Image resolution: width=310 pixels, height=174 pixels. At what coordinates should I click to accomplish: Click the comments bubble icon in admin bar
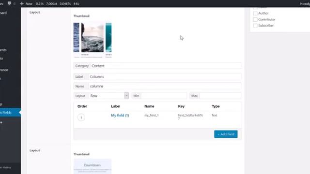pos(9,3)
